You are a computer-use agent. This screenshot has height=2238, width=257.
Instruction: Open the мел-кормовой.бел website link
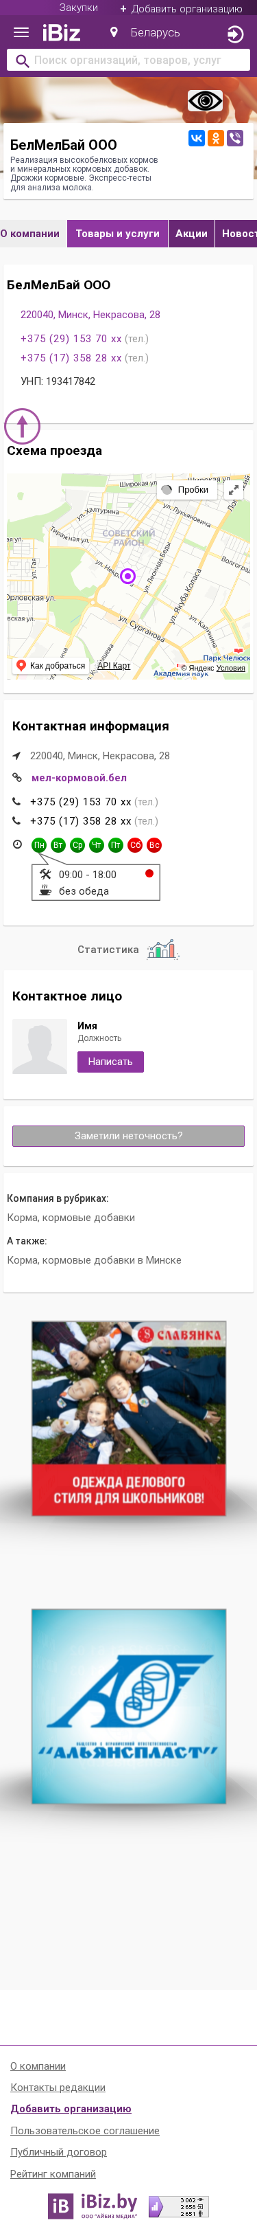click(x=79, y=779)
